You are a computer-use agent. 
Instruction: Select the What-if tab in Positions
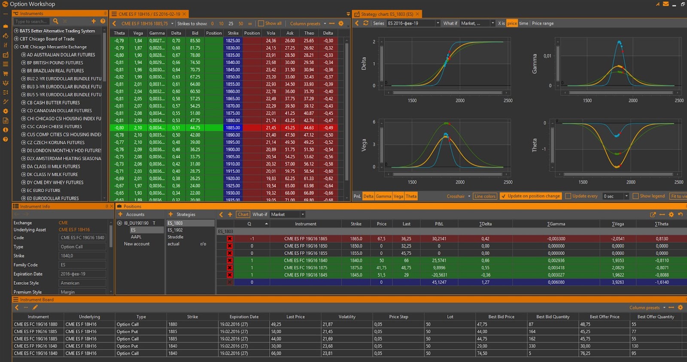[259, 214]
